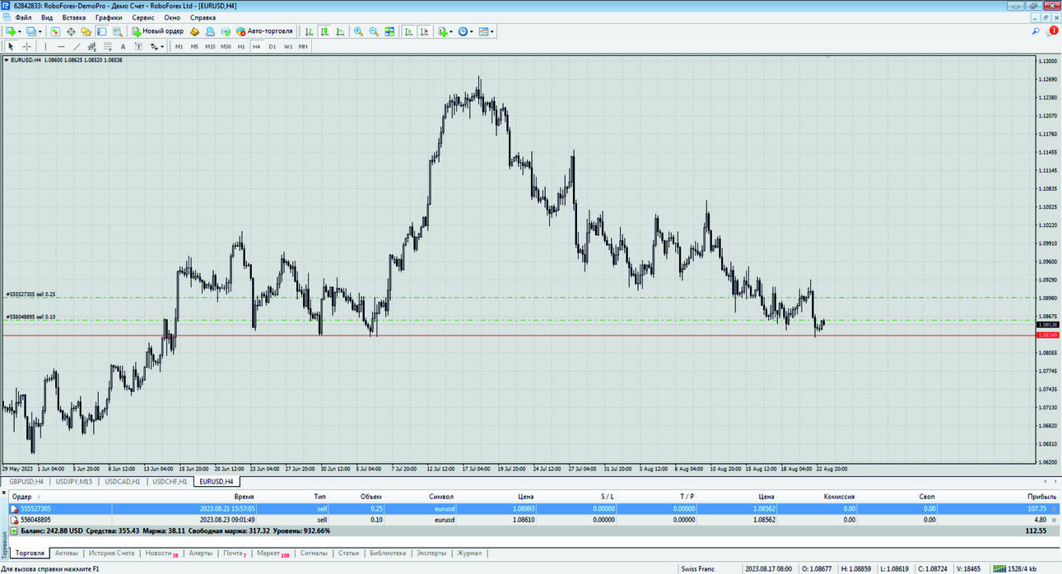Click the red 1.08349 price level label

coord(1047,336)
